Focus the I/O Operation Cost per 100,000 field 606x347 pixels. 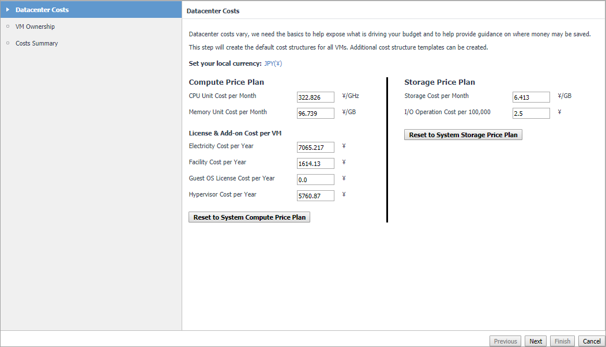[531, 114]
